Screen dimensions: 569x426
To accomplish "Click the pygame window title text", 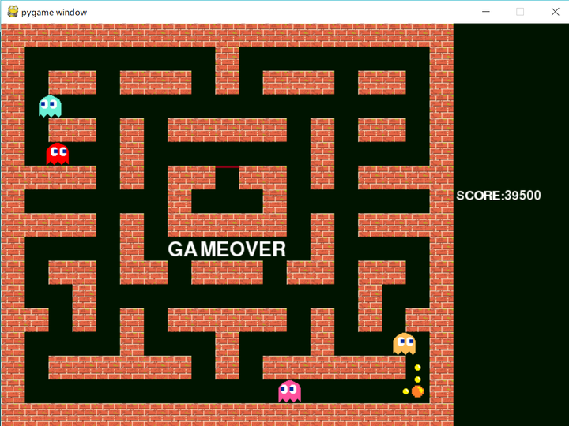I will [54, 13].
